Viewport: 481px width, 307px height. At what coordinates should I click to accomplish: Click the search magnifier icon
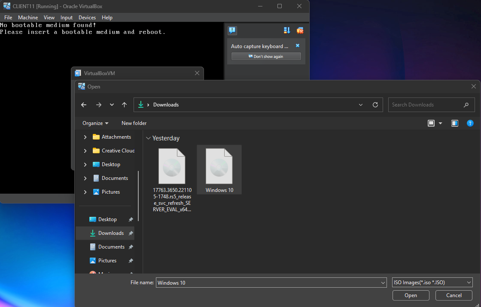(466, 105)
